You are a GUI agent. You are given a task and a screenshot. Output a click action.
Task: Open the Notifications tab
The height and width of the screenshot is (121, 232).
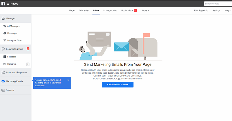(x=127, y=11)
